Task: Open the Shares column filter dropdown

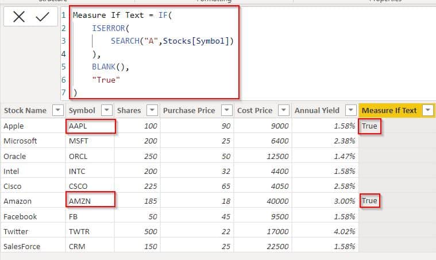Action: point(152,110)
